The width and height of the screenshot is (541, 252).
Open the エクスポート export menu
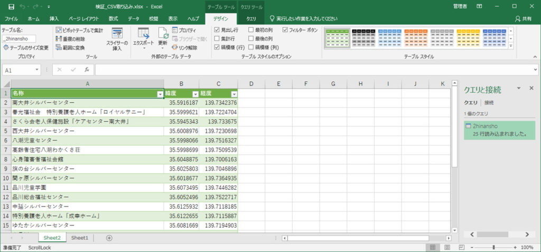click(144, 39)
